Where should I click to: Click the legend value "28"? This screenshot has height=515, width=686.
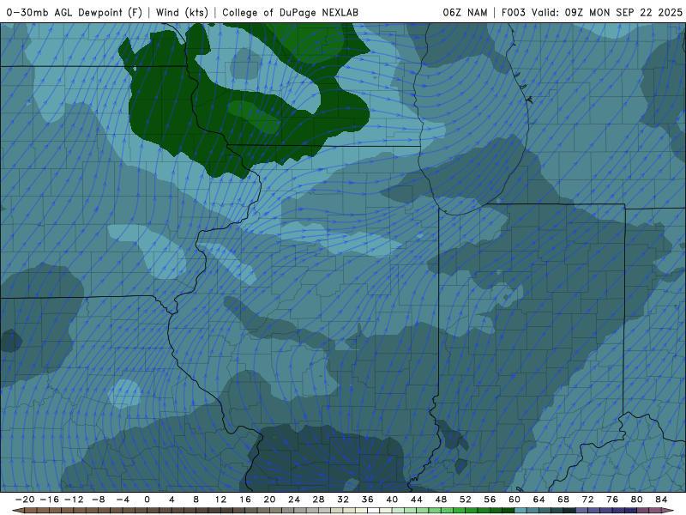click(318, 500)
